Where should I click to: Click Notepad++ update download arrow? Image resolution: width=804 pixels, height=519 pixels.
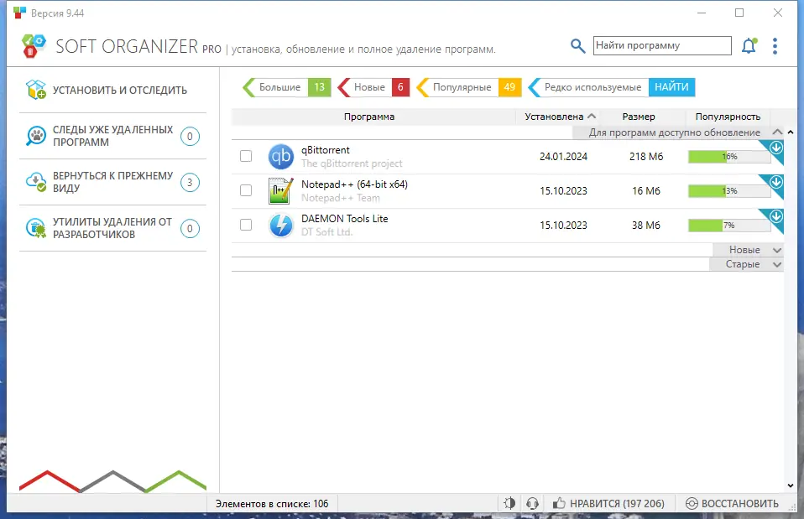tap(775, 182)
